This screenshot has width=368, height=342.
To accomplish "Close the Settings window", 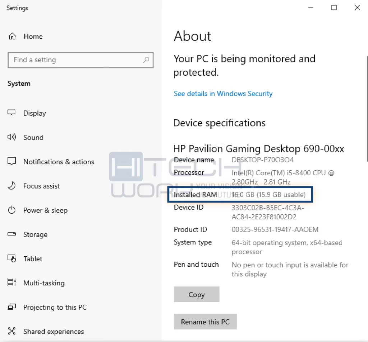I will coord(357,8).
